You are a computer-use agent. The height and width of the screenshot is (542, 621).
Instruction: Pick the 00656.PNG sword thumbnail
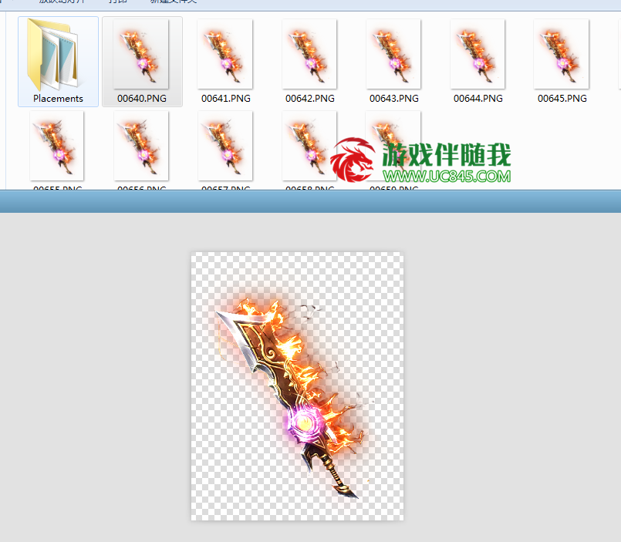[141, 146]
